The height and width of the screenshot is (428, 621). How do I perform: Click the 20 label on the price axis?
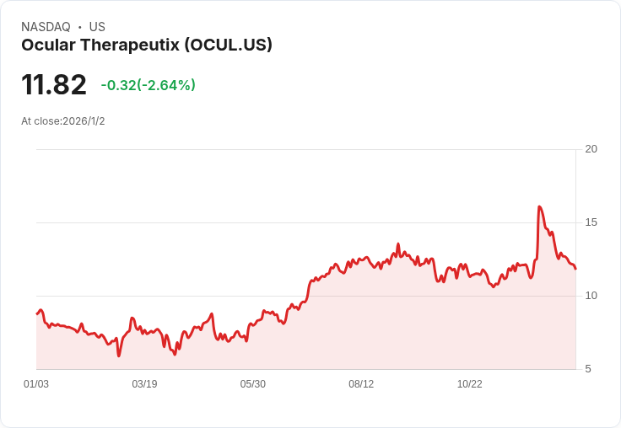(591, 149)
